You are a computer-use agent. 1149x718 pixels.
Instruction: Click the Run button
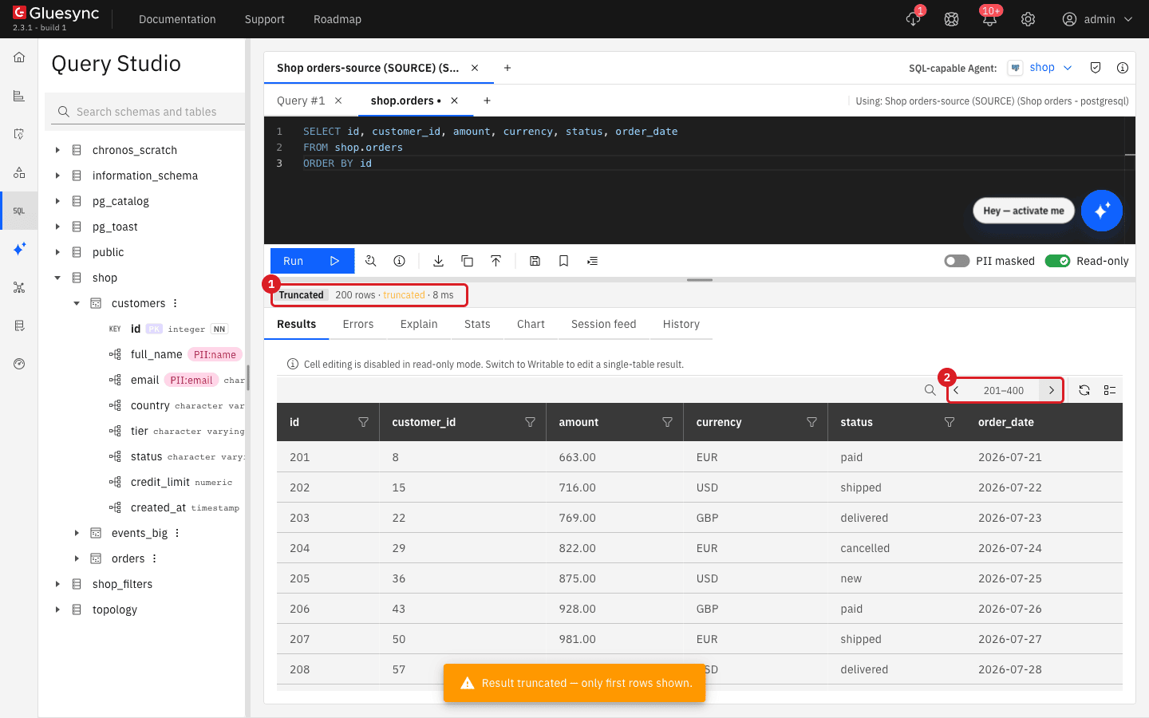point(312,261)
